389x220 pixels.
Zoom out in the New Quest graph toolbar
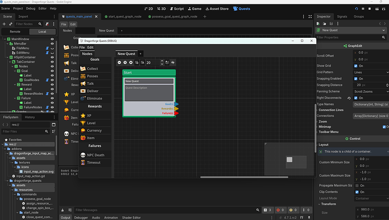(120, 63)
